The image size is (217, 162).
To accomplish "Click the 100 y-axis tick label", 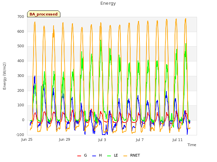I will (x=21, y=105).
